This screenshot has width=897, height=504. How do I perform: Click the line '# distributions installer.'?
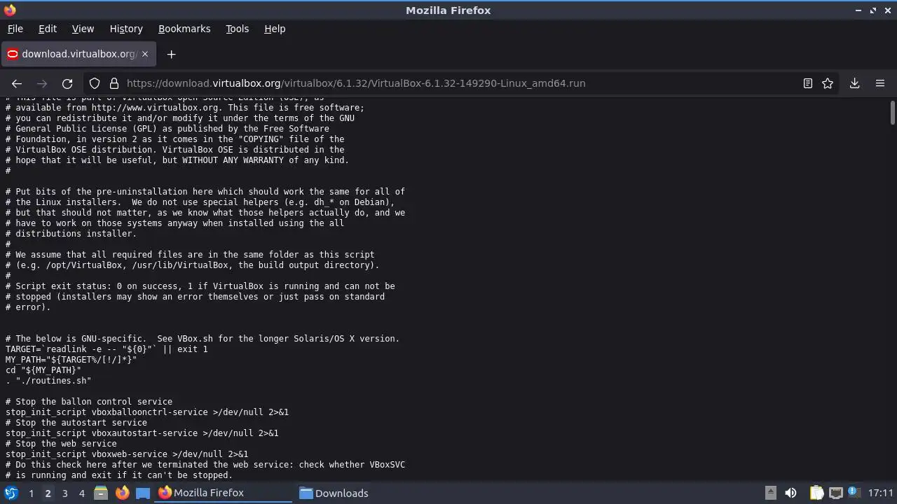71,234
